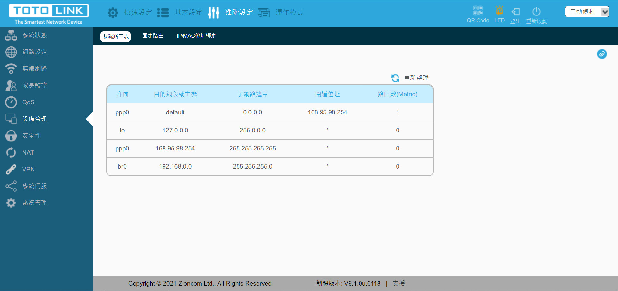The height and width of the screenshot is (291, 618).
Task: Open 運作模式 mode icon
Action: pyautogui.click(x=264, y=13)
